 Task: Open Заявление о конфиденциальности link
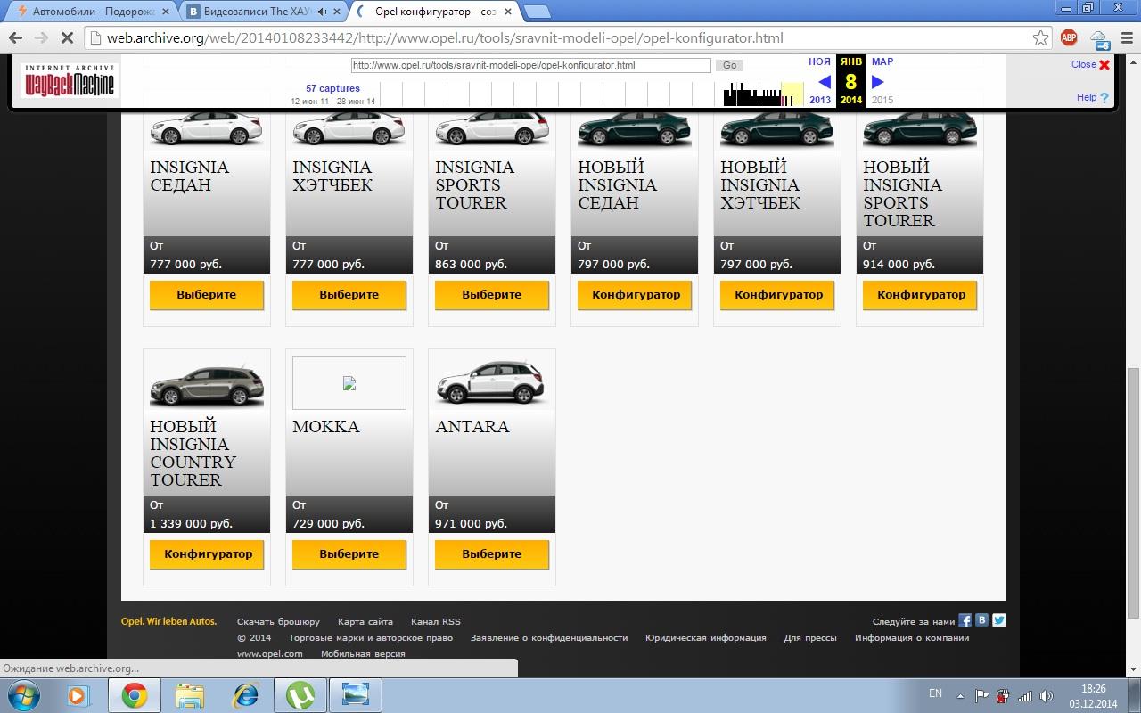(x=549, y=638)
